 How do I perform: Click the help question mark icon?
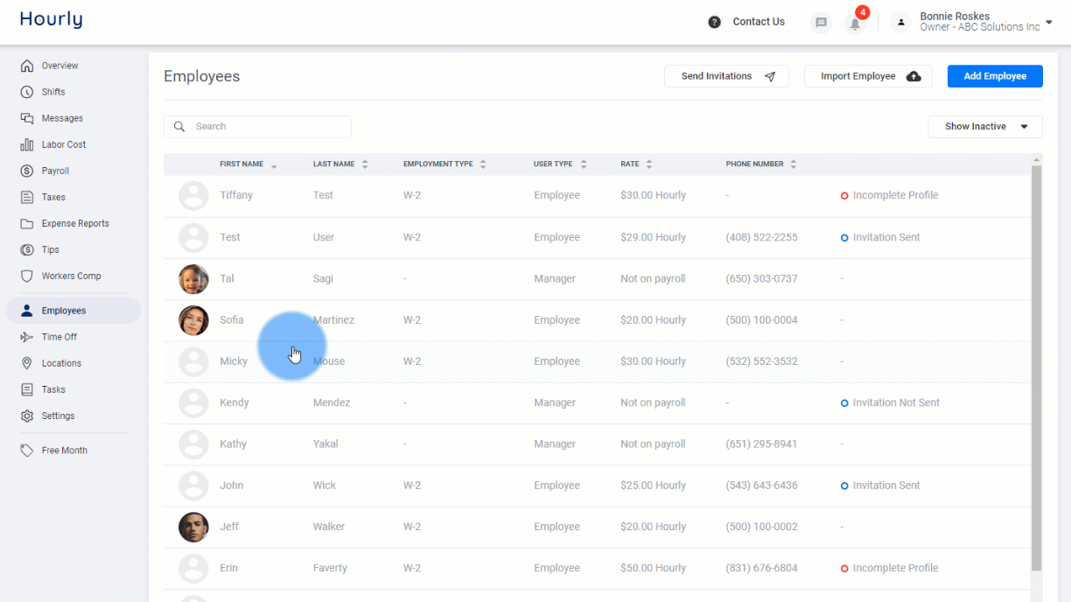click(715, 22)
